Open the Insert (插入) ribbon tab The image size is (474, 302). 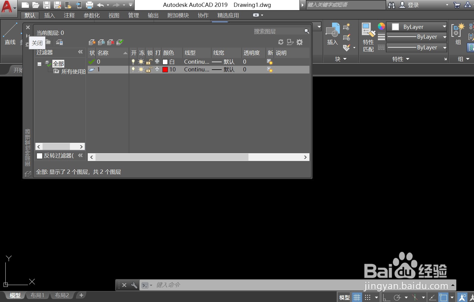[49, 15]
